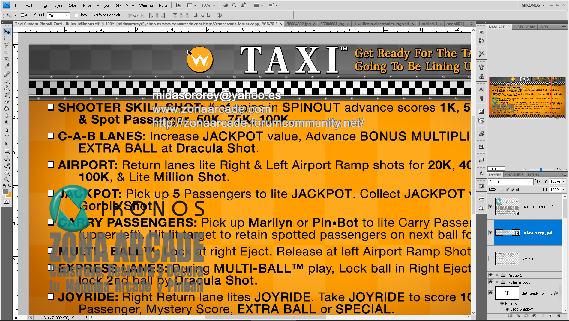Collapse effects of Get Ready For T layer
Screen dimensions: 569x321
[561, 293]
